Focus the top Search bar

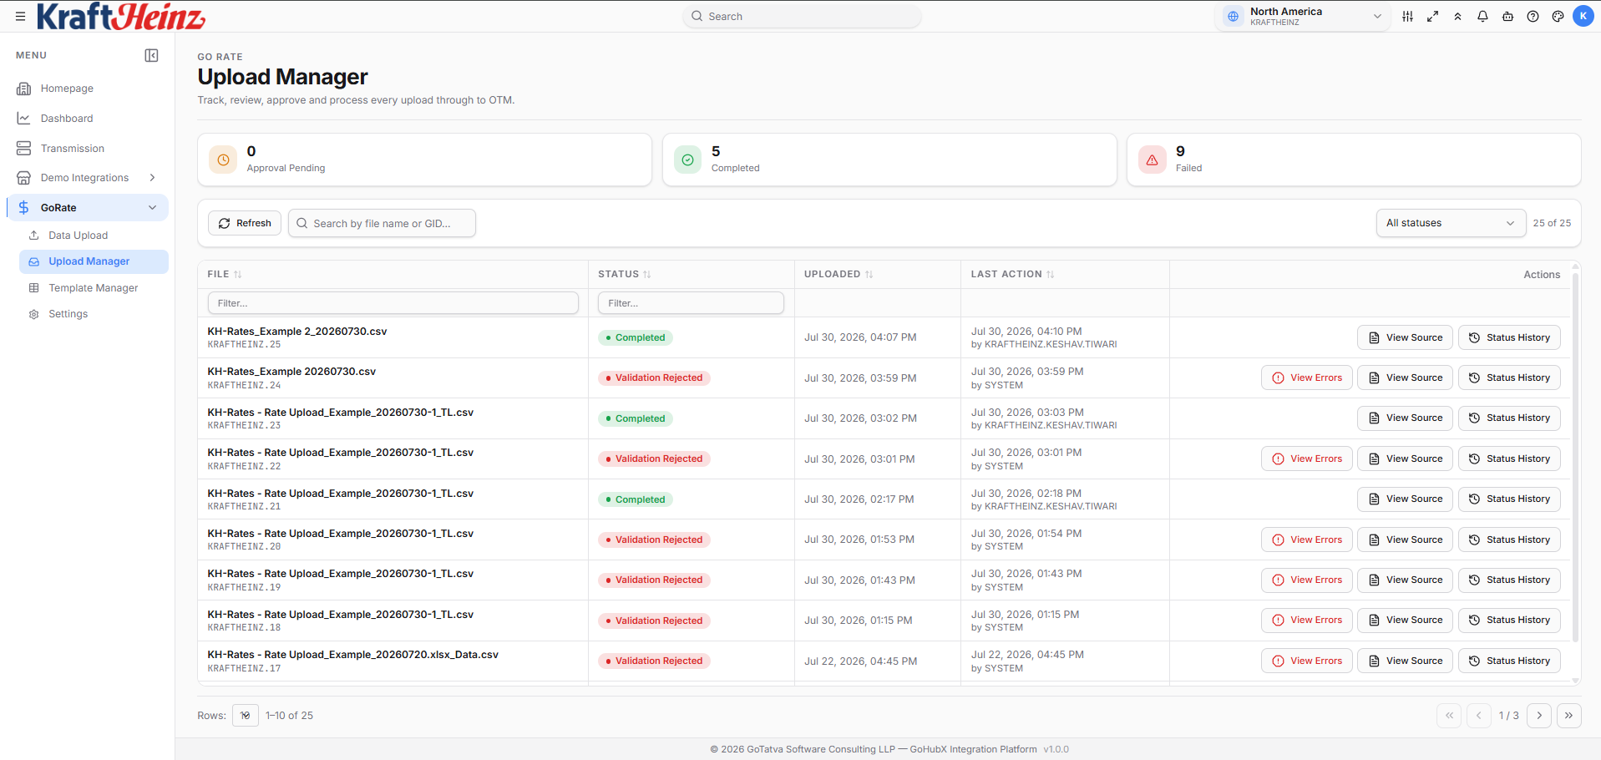pyautogui.click(x=802, y=16)
